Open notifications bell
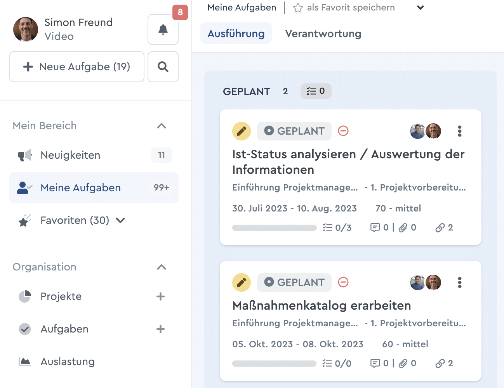This screenshot has width=504, height=388. pyautogui.click(x=163, y=29)
